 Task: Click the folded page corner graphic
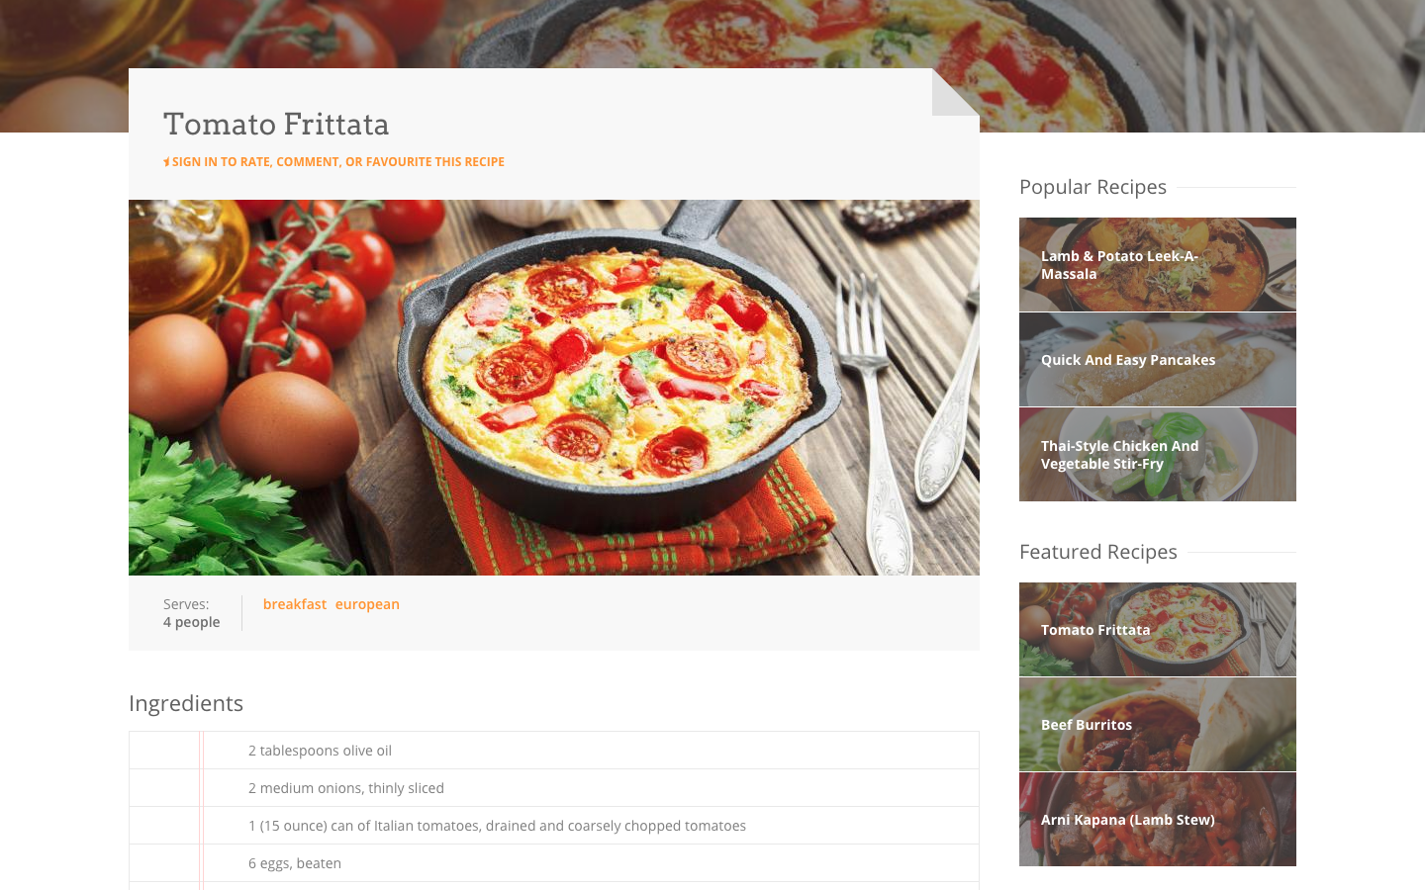[x=956, y=92]
